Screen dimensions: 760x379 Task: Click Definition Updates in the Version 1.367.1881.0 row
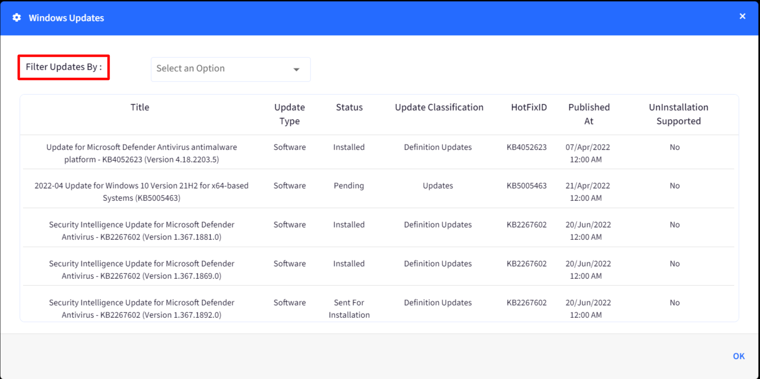(438, 225)
